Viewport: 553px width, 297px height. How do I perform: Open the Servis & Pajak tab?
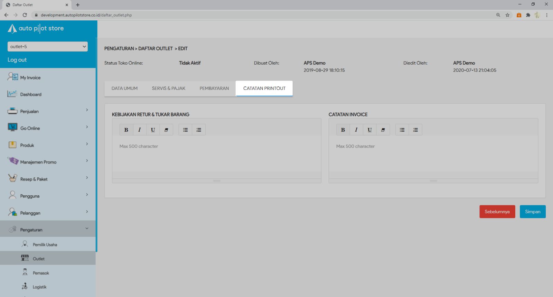pos(168,89)
